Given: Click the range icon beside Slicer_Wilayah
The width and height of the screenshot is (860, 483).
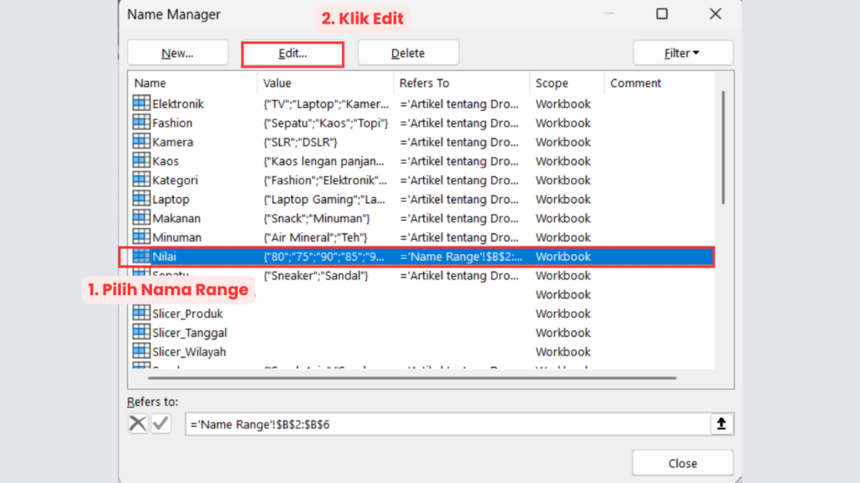Looking at the screenshot, I should [140, 351].
